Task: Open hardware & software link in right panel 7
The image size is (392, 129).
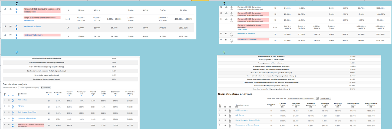Action: click(x=246, y=33)
